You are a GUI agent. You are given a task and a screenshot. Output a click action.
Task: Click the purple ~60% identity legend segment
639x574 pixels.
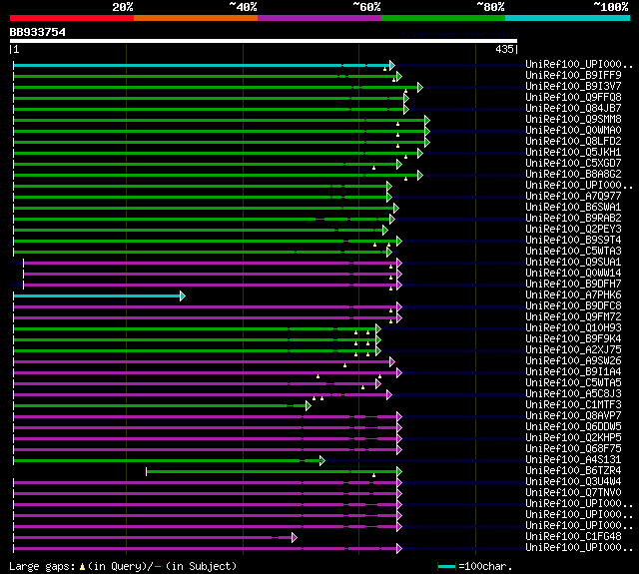click(x=319, y=18)
